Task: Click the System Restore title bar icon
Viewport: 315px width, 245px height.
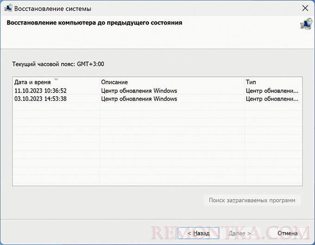Action: point(8,8)
